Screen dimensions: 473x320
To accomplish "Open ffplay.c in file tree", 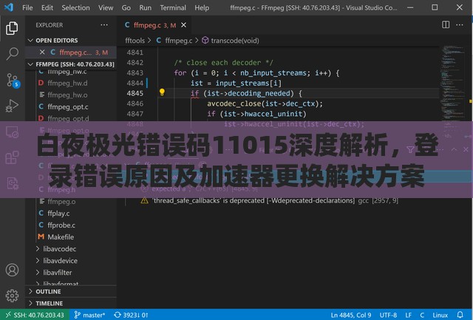I will [58, 214].
